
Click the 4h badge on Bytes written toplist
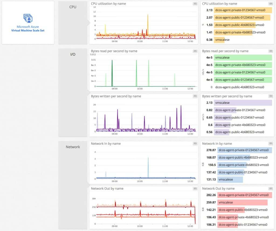(x=271, y=96)
